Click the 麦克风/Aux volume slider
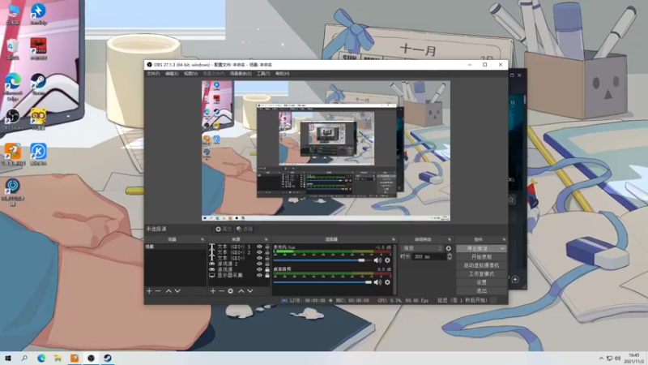The width and height of the screenshot is (648, 365). pyautogui.click(x=322, y=260)
